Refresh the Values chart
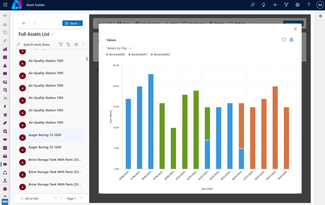The width and height of the screenshot is (325, 205). point(284,39)
